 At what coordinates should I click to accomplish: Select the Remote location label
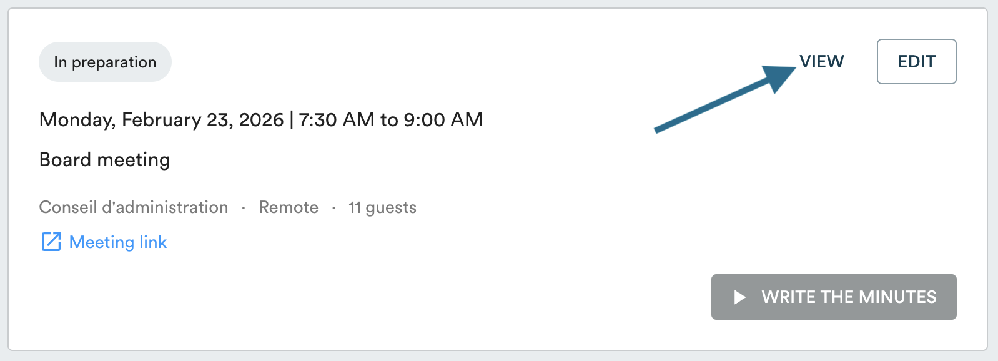pyautogui.click(x=289, y=207)
